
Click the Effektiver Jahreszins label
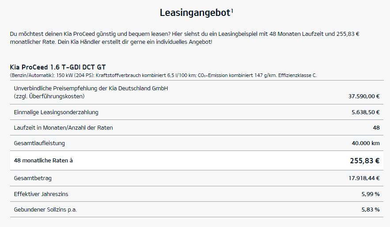point(41,194)
